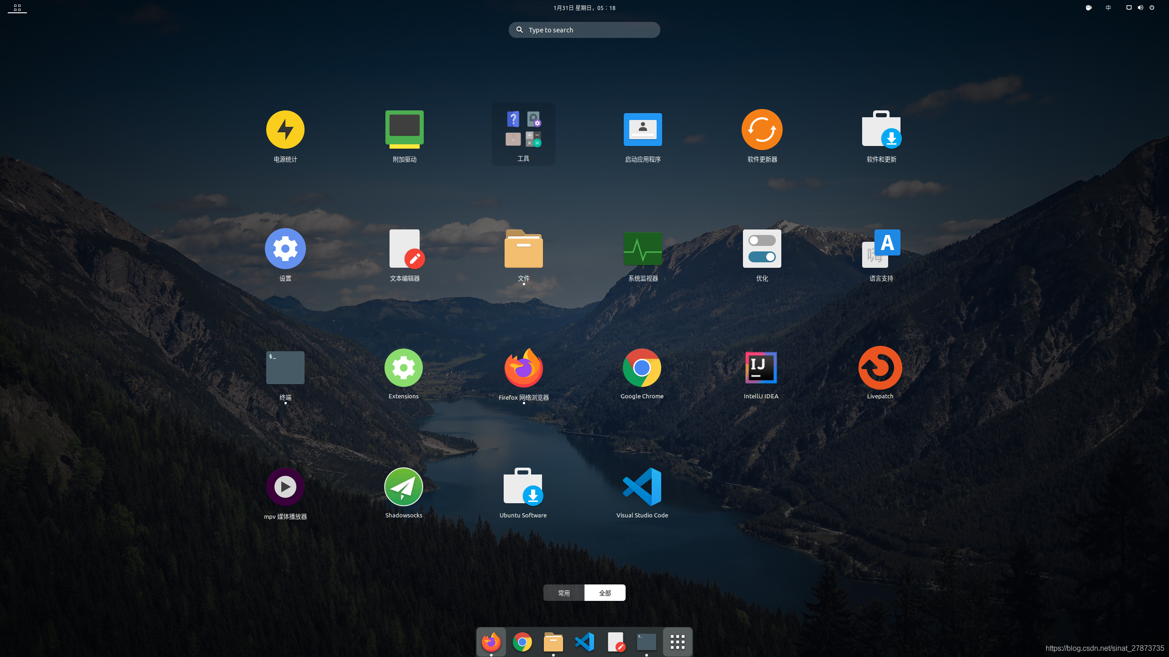Switch to 常用 frequent apps tab
Screen dimensions: 1169x657
click(564, 593)
